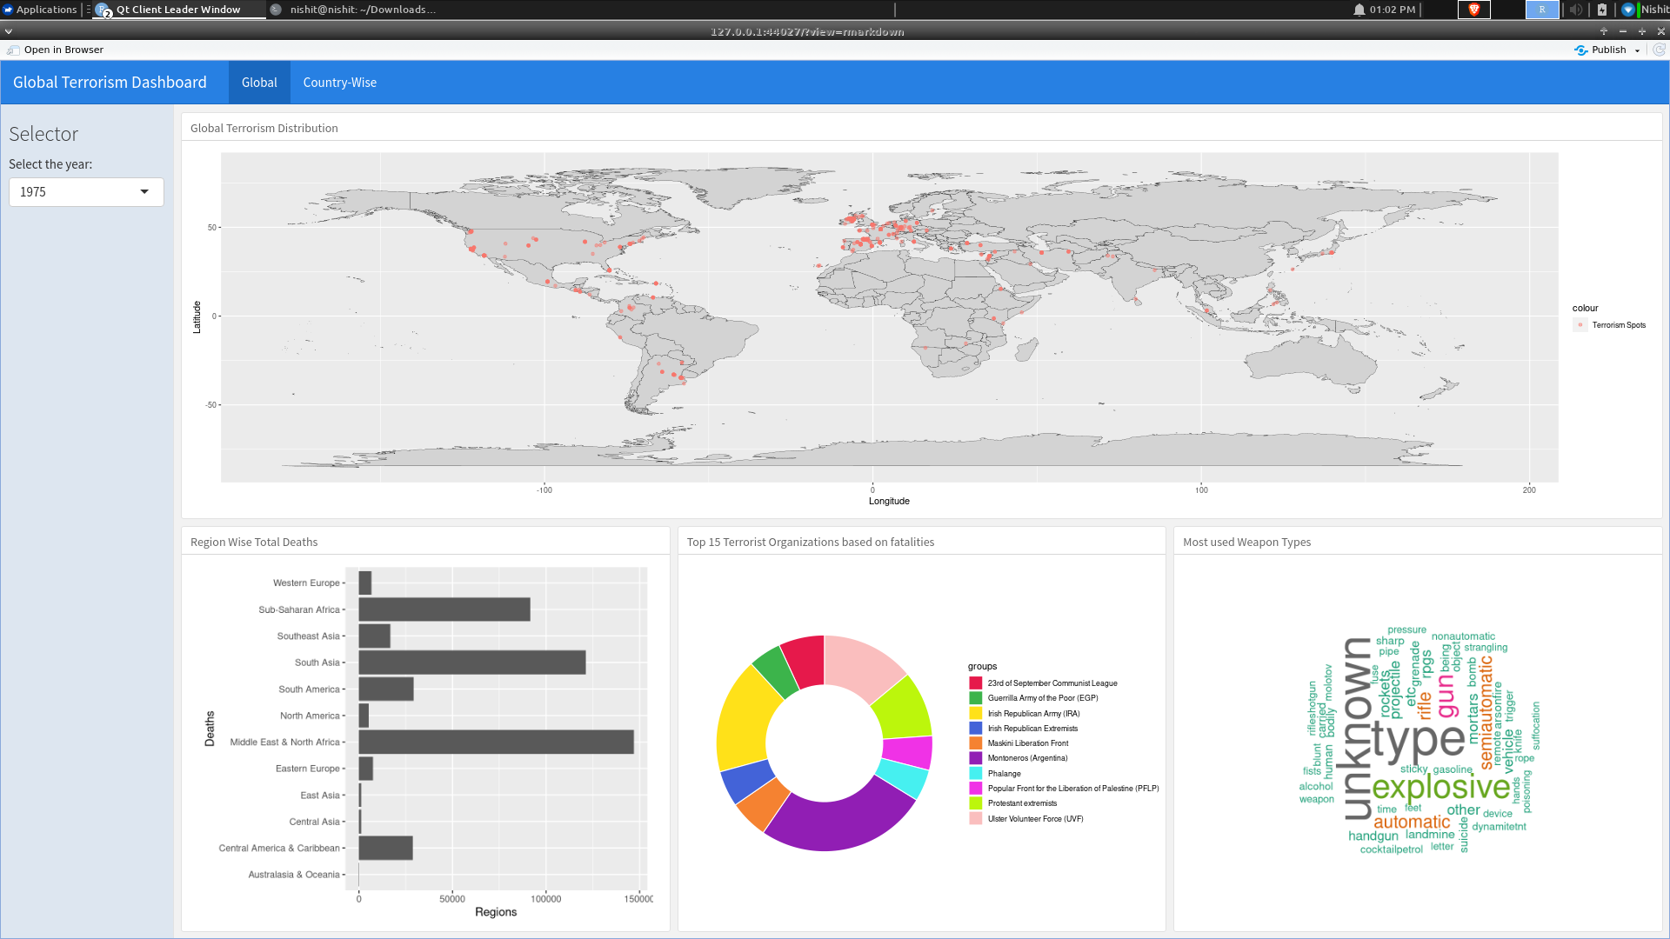
Task: Click the South America deaths bar
Action: [x=386, y=689]
